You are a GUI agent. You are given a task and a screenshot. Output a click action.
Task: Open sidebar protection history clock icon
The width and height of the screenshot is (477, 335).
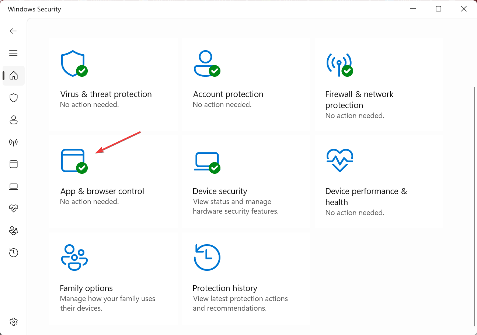[14, 253]
